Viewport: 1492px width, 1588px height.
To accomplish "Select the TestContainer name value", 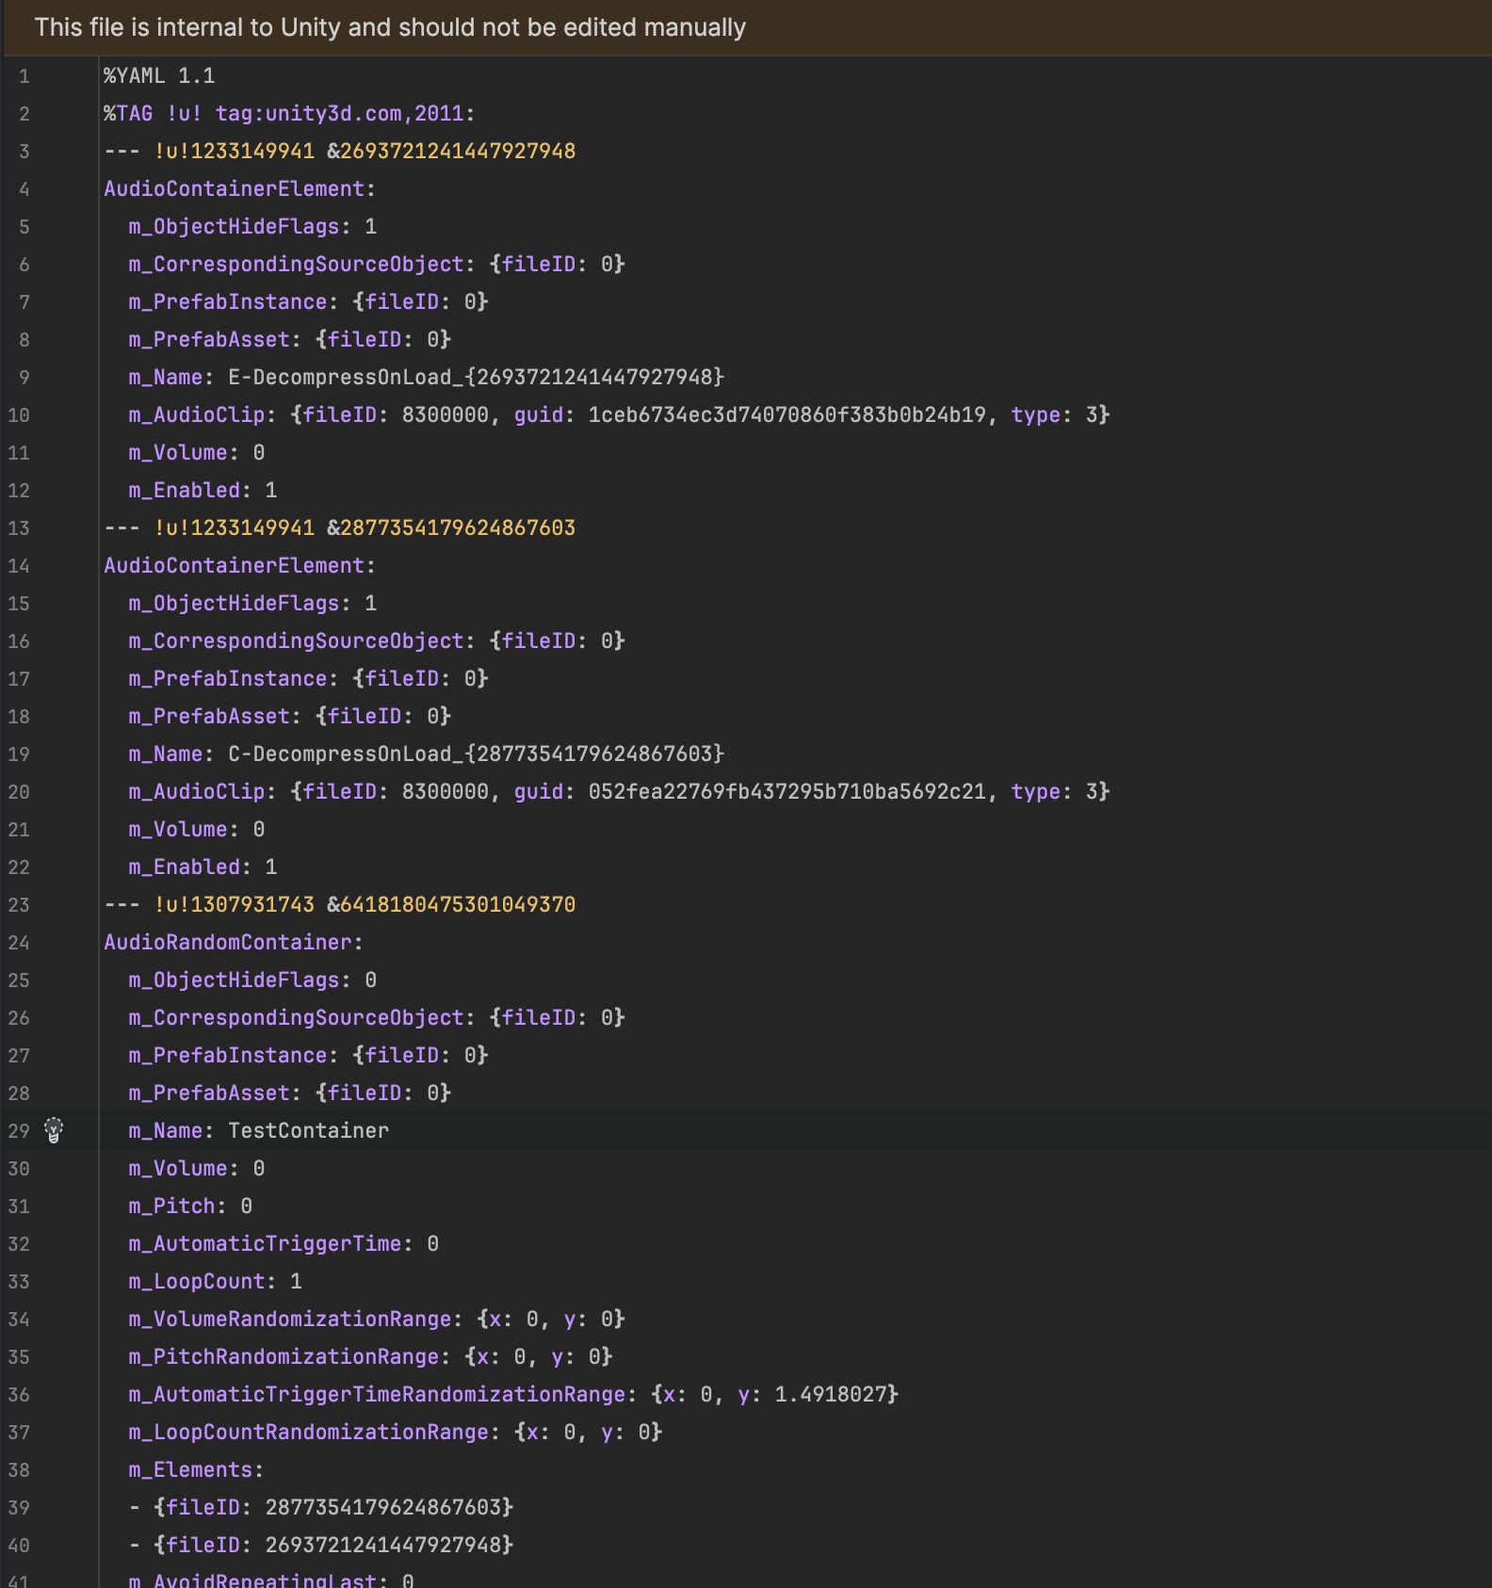I will pos(308,1131).
